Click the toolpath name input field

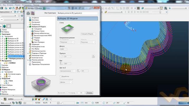pos(77,13)
